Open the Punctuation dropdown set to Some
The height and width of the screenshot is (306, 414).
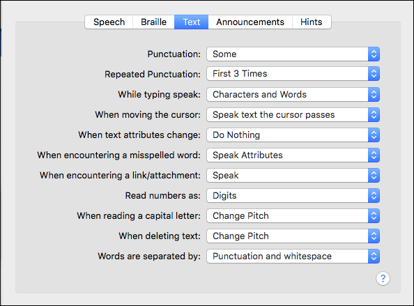pos(293,54)
